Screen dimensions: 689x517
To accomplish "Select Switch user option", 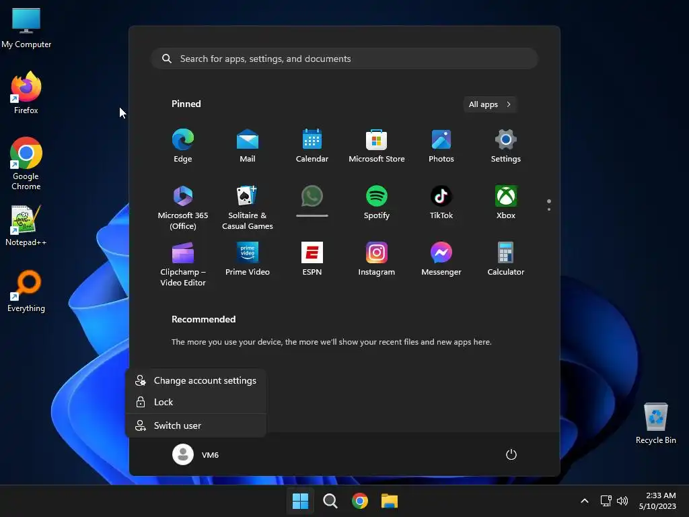I will coord(196,425).
